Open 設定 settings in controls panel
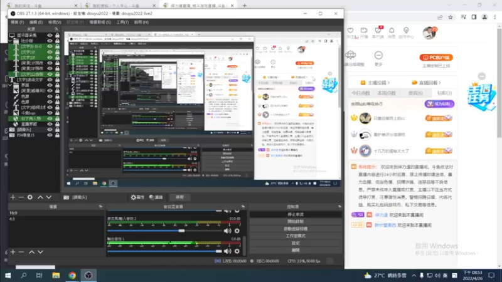Viewport: 502px width, 282px height. [x=295, y=243]
